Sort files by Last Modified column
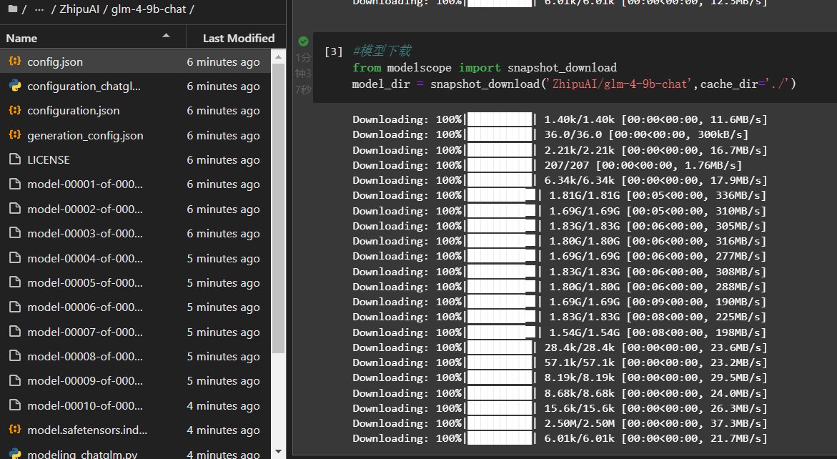 tap(239, 39)
